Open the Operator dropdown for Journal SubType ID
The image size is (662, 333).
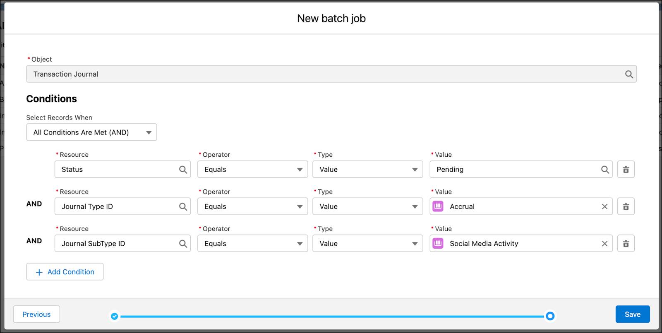tap(252, 244)
